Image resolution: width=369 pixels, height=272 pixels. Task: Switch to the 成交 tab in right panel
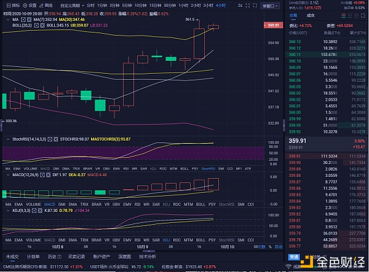tap(311, 15)
